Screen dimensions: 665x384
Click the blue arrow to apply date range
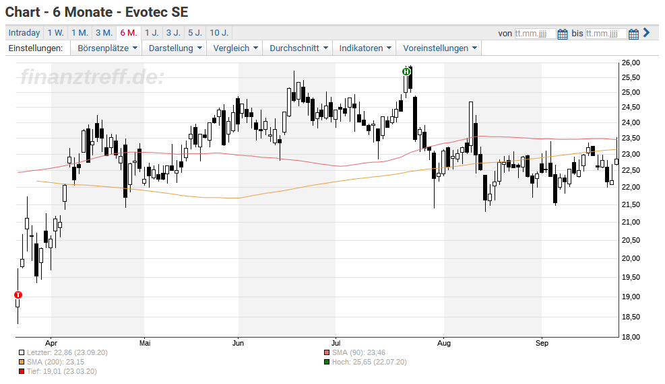(646, 32)
